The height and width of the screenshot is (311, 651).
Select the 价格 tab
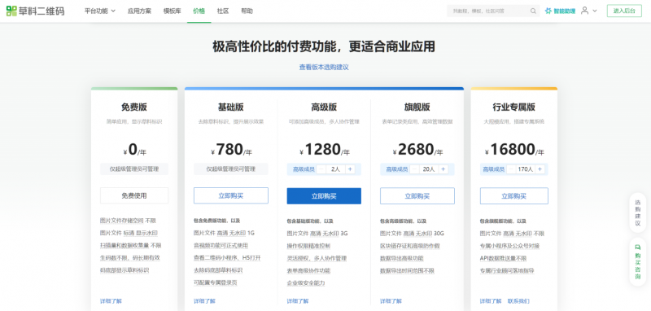coord(199,11)
